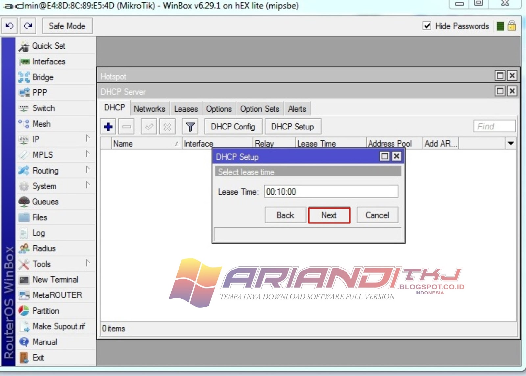Click the green status indicator square
This screenshot has width=526, height=376.
click(x=500, y=26)
